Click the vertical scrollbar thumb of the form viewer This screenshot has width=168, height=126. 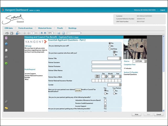(x=164, y=55)
